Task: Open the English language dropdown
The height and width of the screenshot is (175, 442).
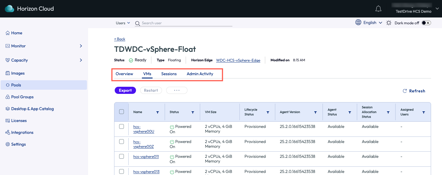Action: [x=373, y=23]
